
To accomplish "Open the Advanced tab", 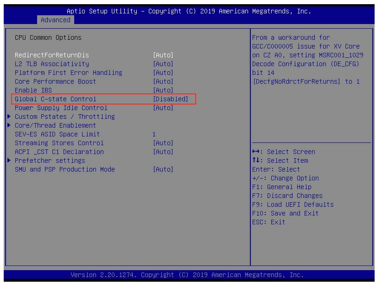I will click(x=55, y=20).
